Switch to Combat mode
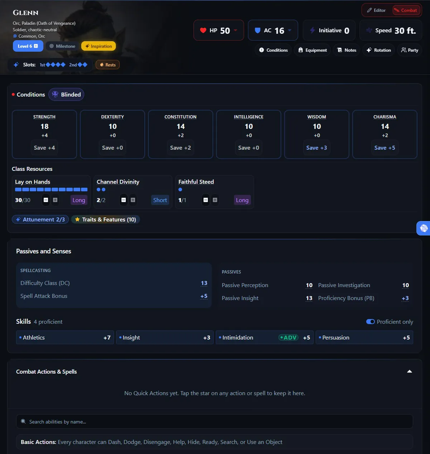 (406, 10)
